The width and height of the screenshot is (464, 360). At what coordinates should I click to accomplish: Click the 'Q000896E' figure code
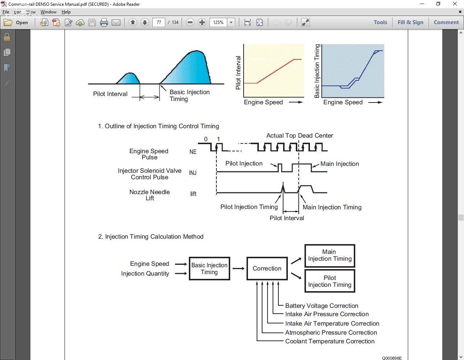392,358
